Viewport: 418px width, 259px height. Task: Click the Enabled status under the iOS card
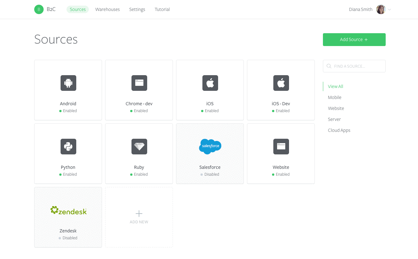pyautogui.click(x=210, y=111)
